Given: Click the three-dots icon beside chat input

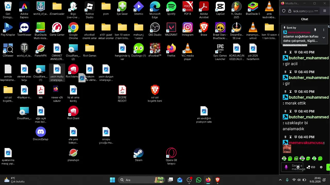Looking at the screenshot, I should coord(308,167).
